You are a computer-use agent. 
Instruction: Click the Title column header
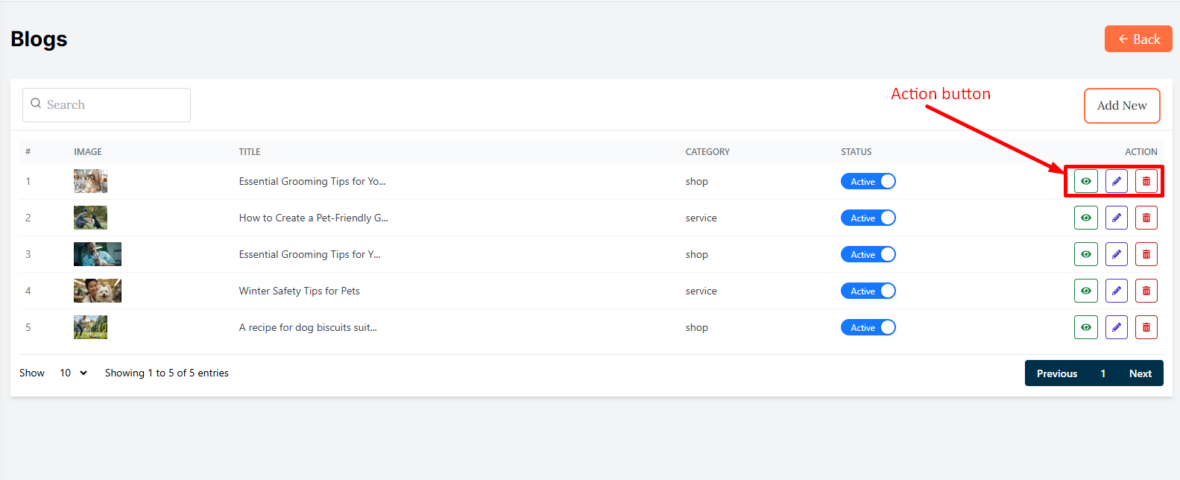pyautogui.click(x=250, y=151)
